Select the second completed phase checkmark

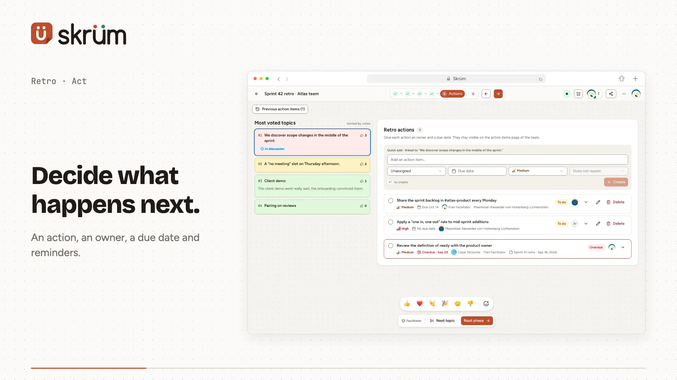(x=407, y=94)
